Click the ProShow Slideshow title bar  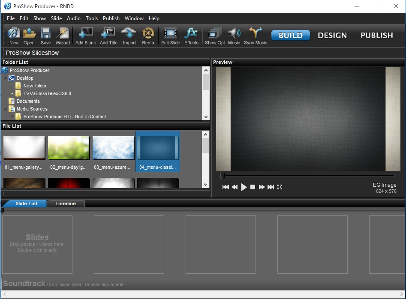tap(203, 53)
